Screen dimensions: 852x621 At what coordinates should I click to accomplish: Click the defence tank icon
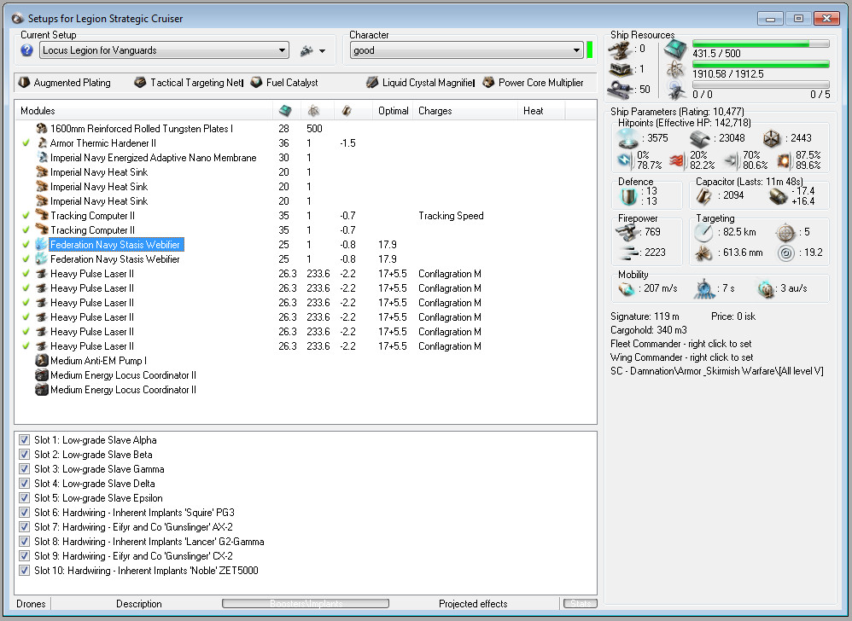pyautogui.click(x=628, y=196)
